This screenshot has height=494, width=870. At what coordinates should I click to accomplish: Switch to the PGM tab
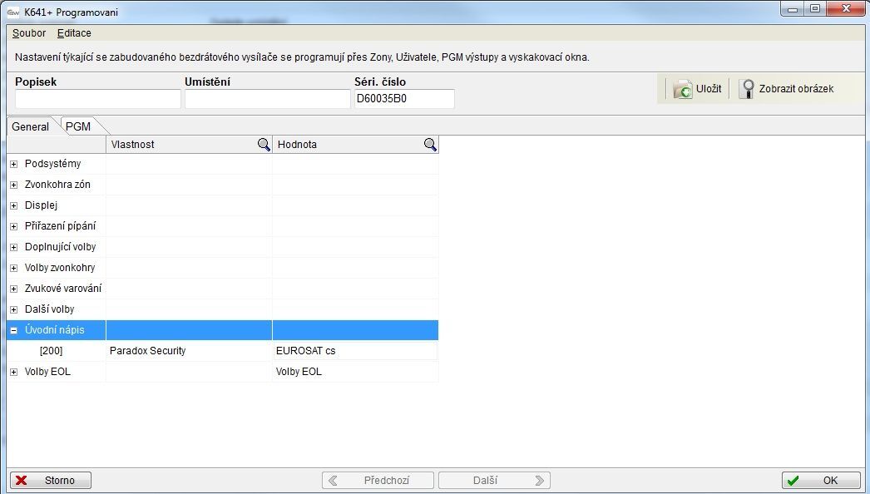coord(78,126)
